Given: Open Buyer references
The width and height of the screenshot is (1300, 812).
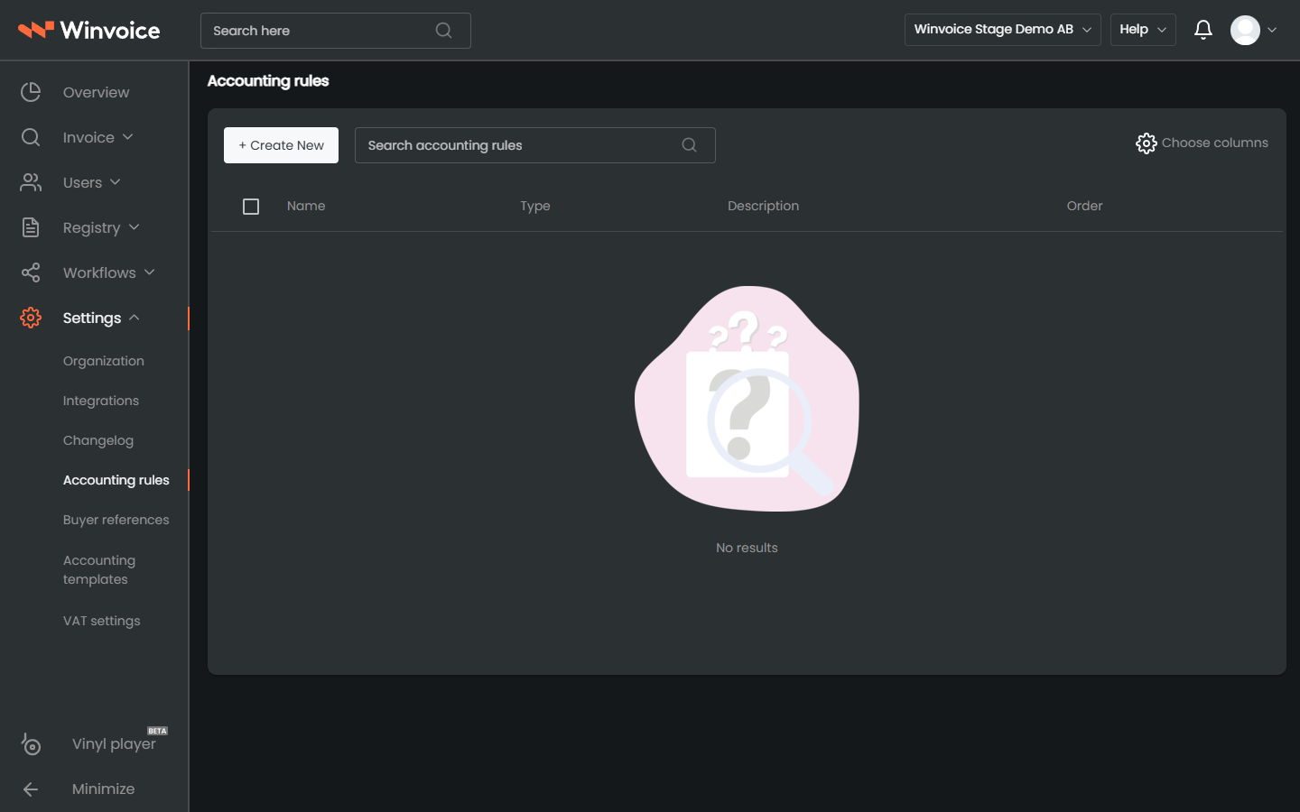Looking at the screenshot, I should (x=116, y=520).
